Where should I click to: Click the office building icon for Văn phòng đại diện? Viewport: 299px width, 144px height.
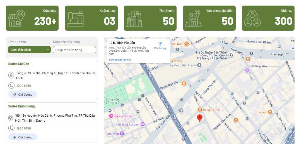[x=194, y=18]
